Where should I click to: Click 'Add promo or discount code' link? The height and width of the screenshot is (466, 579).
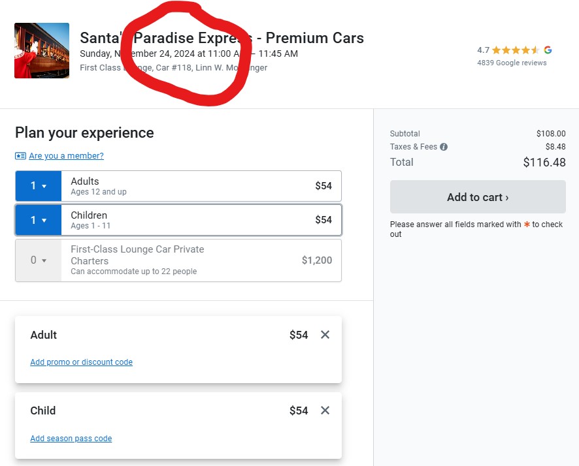point(81,362)
